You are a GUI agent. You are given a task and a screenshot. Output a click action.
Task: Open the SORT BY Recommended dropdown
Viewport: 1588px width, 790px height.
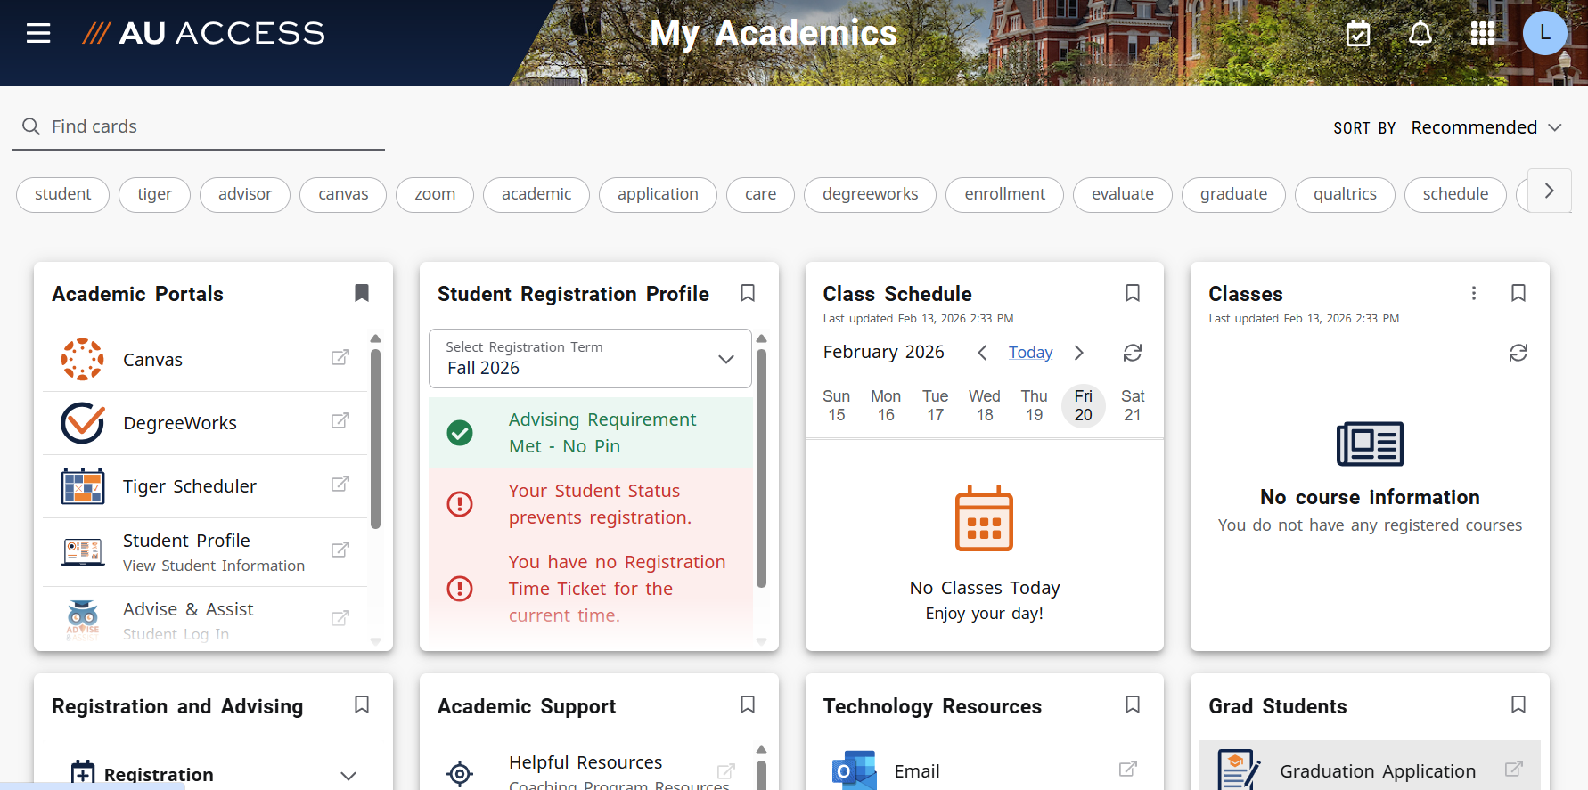pos(1486,126)
